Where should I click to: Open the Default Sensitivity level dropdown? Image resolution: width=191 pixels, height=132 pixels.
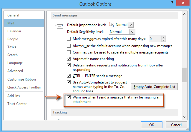(132, 31)
